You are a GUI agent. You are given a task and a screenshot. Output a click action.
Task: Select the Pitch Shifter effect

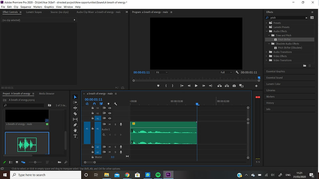click(284, 39)
